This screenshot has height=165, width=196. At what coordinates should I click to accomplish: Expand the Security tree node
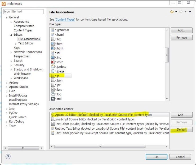(11, 65)
